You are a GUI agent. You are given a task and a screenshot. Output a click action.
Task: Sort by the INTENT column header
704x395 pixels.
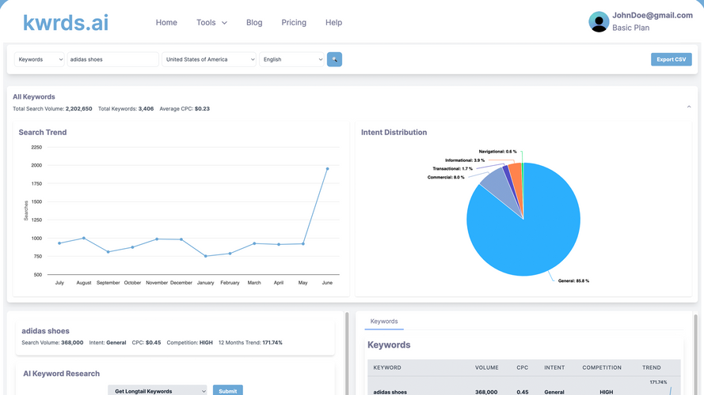554,367
